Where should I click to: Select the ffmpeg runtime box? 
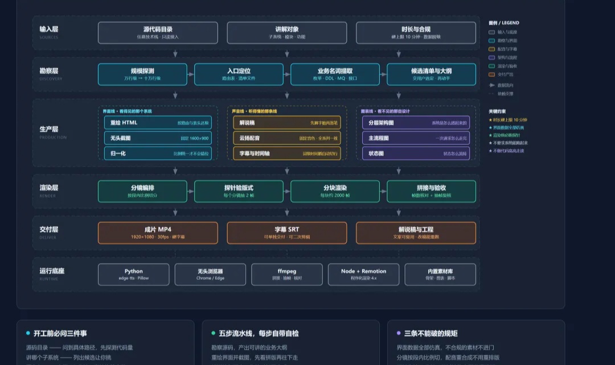point(286,274)
